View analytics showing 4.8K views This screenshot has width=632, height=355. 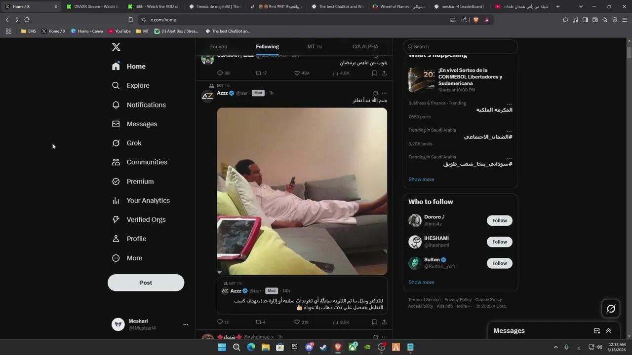[341, 73]
